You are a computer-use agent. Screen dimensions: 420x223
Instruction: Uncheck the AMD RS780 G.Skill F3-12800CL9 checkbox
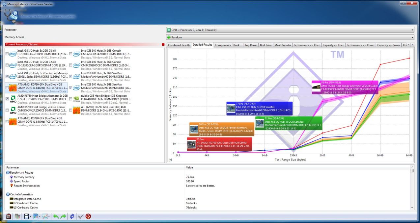coord(7,99)
